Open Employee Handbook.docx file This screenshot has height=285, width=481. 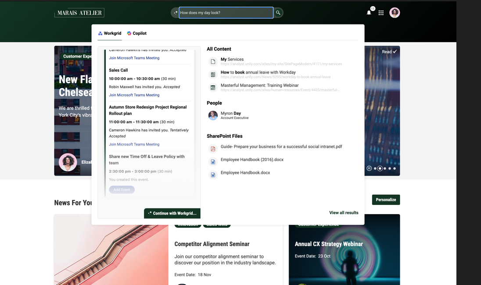[x=245, y=172]
